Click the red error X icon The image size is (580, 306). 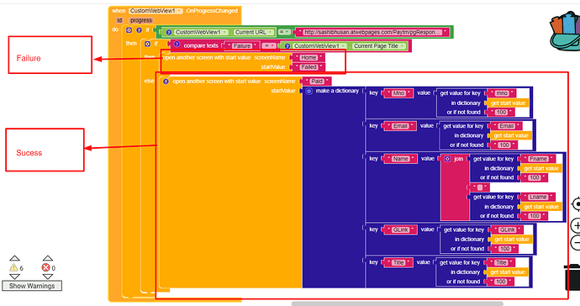point(46,267)
